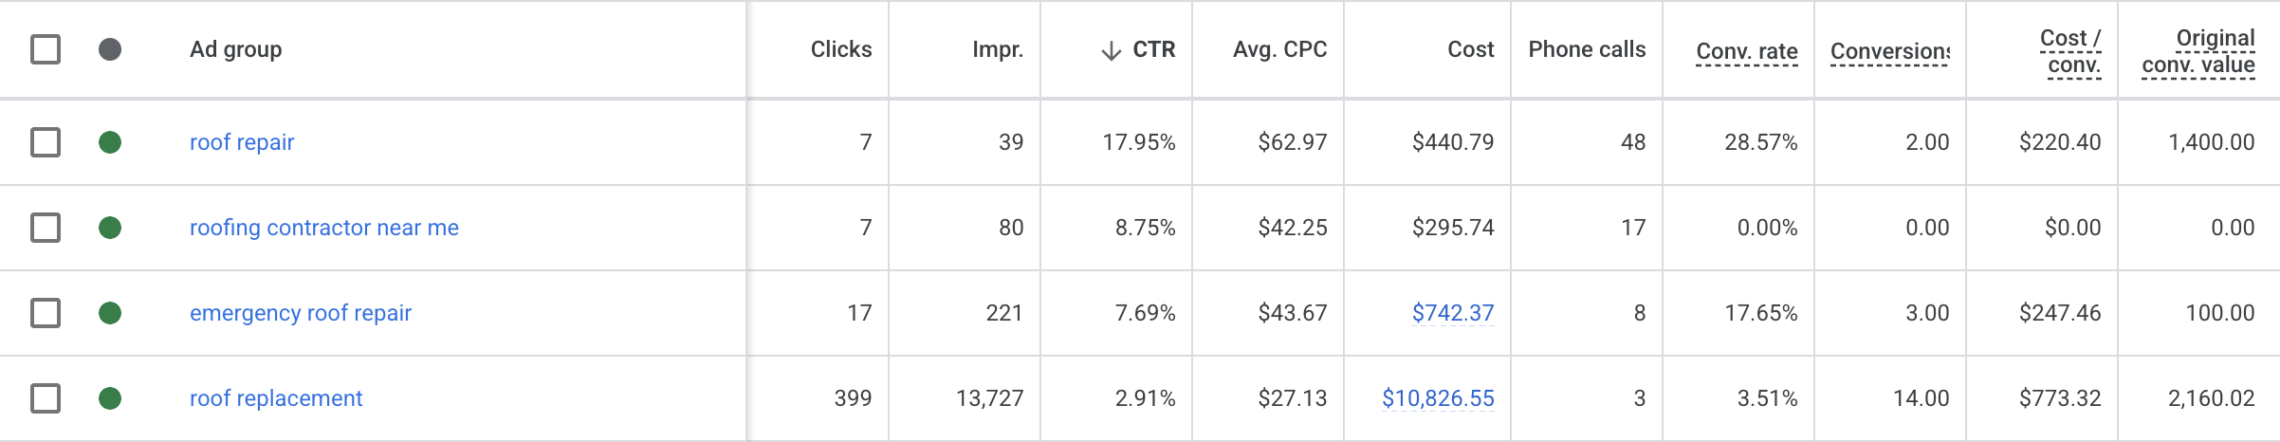
Task: Tick the emergency roof repair checkbox
Action: 46,313
